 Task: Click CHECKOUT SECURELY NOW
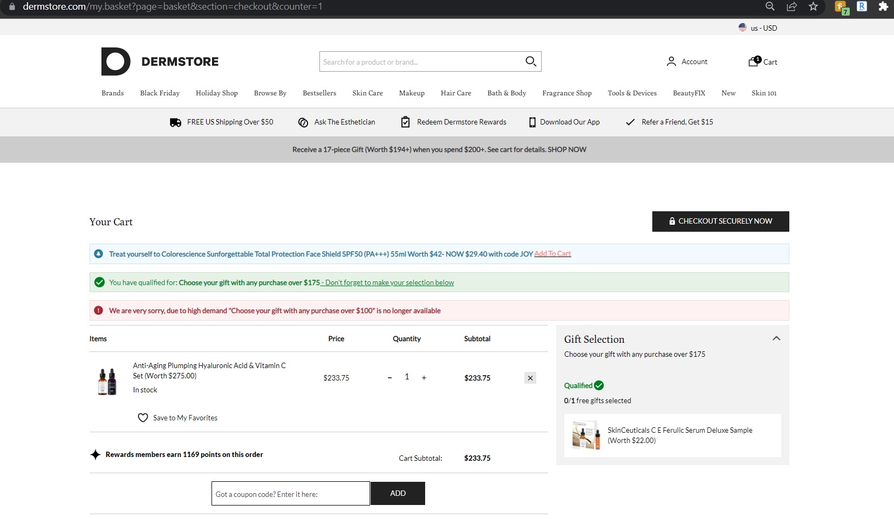pos(720,221)
